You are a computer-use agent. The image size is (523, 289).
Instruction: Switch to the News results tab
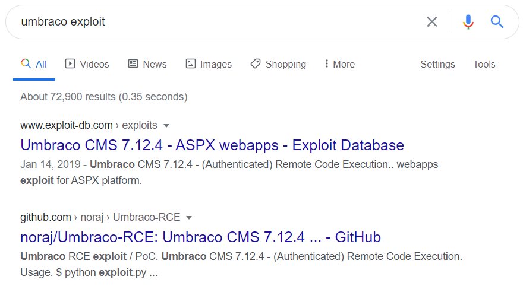click(x=147, y=64)
